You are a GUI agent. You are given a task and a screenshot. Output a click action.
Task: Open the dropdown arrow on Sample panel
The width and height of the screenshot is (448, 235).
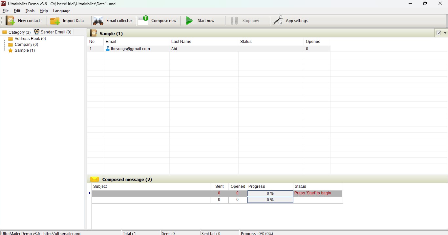coord(445,33)
